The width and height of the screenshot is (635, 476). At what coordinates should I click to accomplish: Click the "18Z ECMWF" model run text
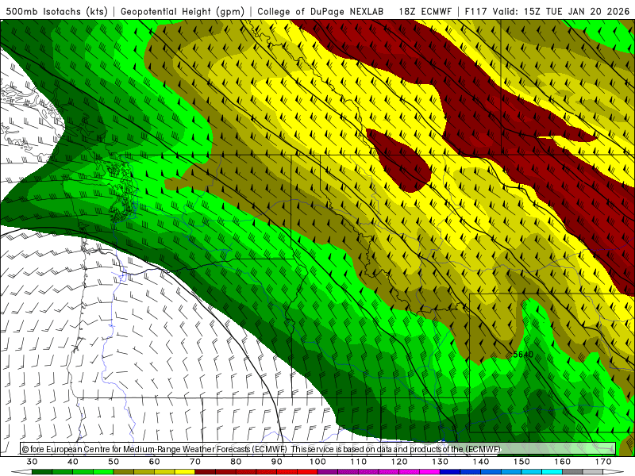pos(425,11)
